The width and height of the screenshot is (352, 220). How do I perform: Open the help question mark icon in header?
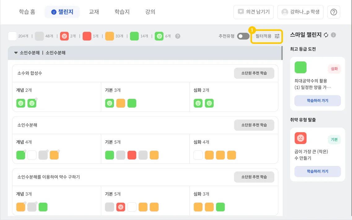pyautogui.click(x=334, y=12)
